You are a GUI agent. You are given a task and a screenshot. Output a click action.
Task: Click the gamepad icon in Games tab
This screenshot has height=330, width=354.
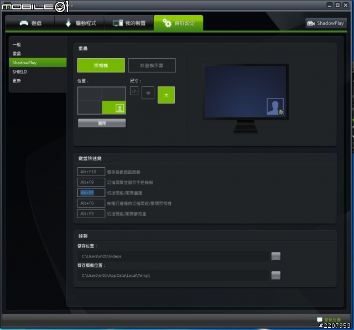[24, 23]
